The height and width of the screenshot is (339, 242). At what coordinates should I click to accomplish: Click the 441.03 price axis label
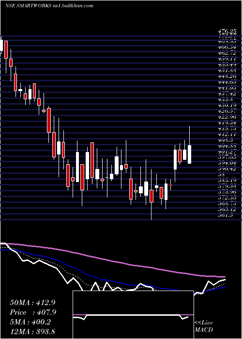(227, 88)
